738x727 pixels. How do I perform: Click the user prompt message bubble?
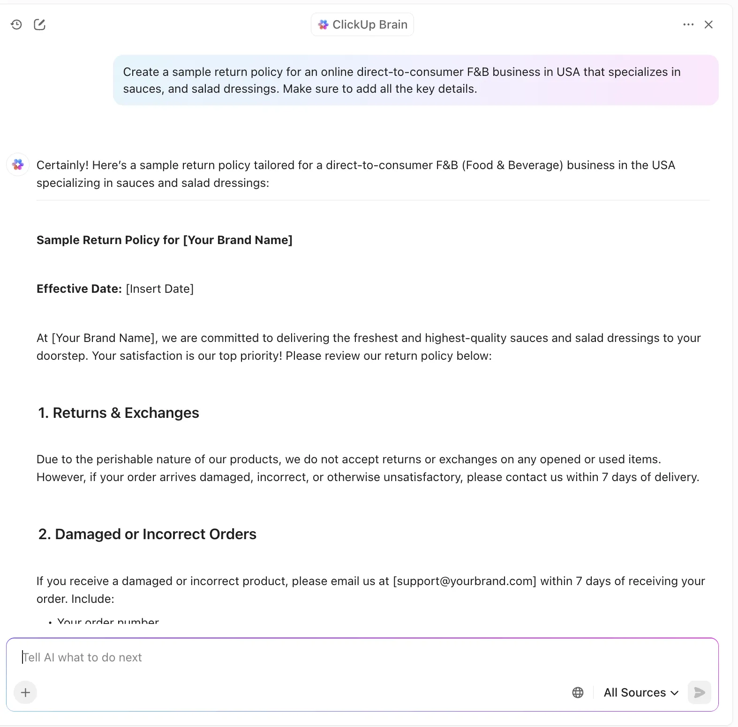pyautogui.click(x=416, y=80)
